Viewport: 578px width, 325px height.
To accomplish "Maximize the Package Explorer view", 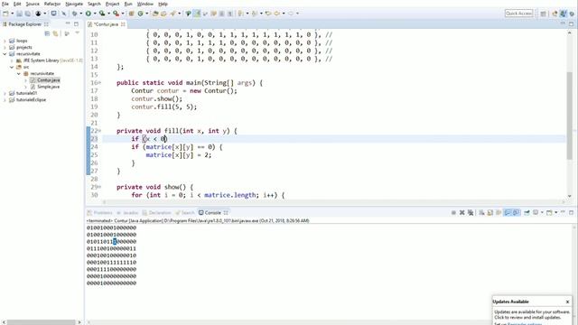I will click(76, 24).
